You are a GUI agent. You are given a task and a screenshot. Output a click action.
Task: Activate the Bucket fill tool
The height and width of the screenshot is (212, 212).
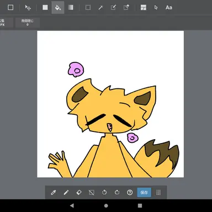(58, 8)
